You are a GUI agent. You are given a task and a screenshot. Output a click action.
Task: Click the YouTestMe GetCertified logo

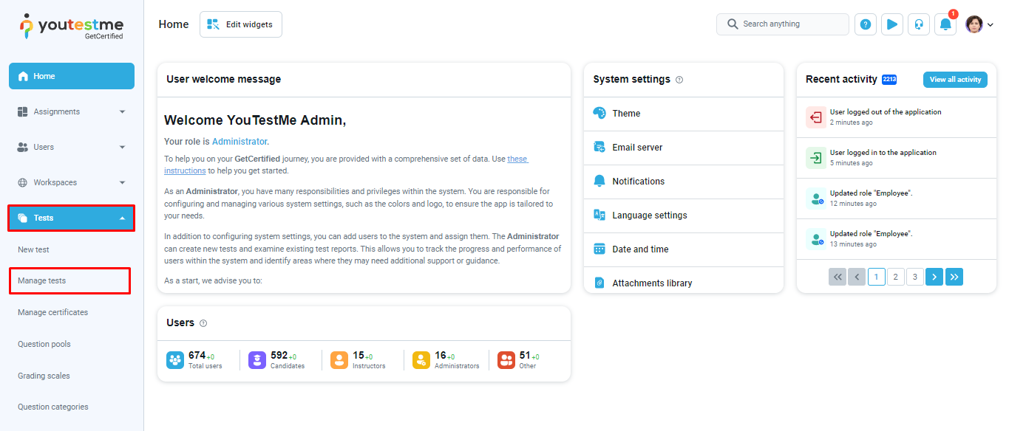click(x=72, y=27)
